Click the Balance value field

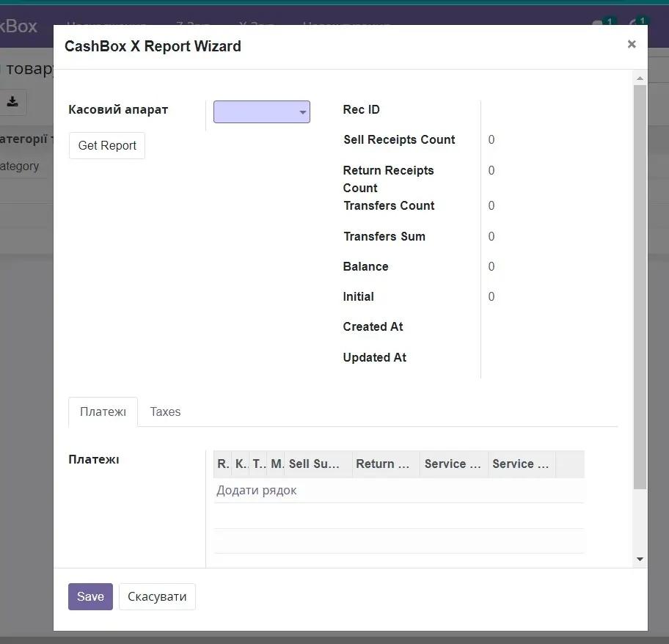pos(491,266)
